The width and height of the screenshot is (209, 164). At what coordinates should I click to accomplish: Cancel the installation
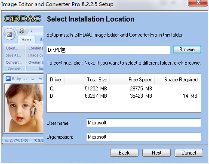click(x=189, y=153)
